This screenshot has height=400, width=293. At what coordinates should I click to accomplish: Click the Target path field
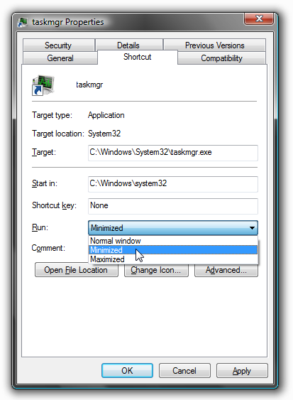coord(173,153)
